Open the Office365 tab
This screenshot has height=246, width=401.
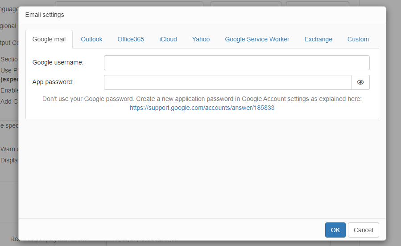click(131, 39)
